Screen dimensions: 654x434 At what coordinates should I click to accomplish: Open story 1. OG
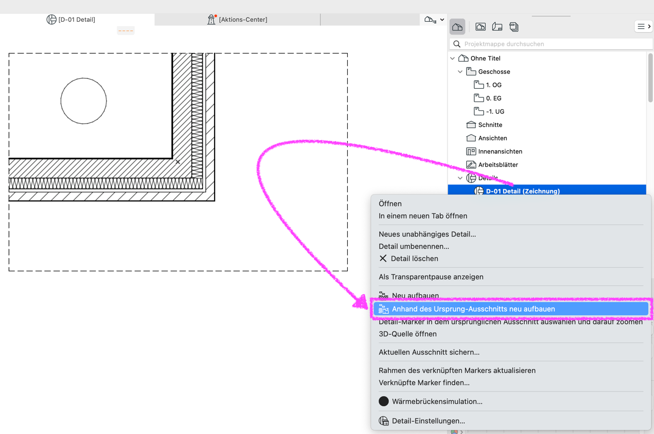[494, 85]
